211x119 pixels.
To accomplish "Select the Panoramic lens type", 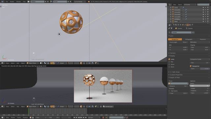I will coord(203,39).
